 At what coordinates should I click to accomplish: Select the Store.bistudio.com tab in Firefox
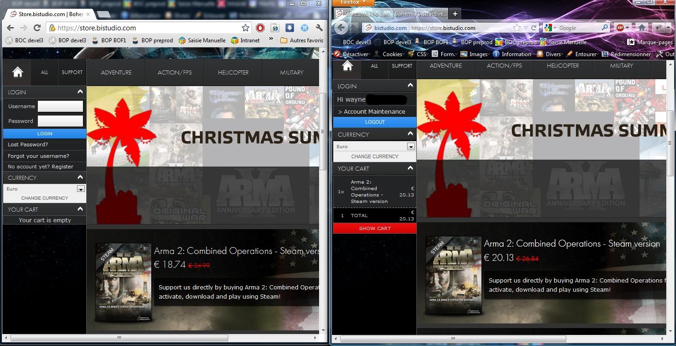391,14
